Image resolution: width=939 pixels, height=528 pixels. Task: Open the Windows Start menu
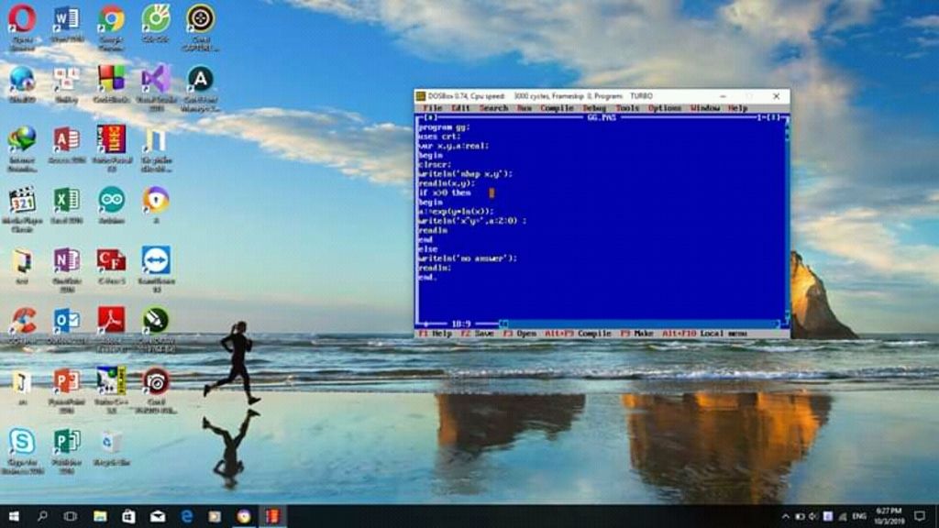(x=14, y=516)
